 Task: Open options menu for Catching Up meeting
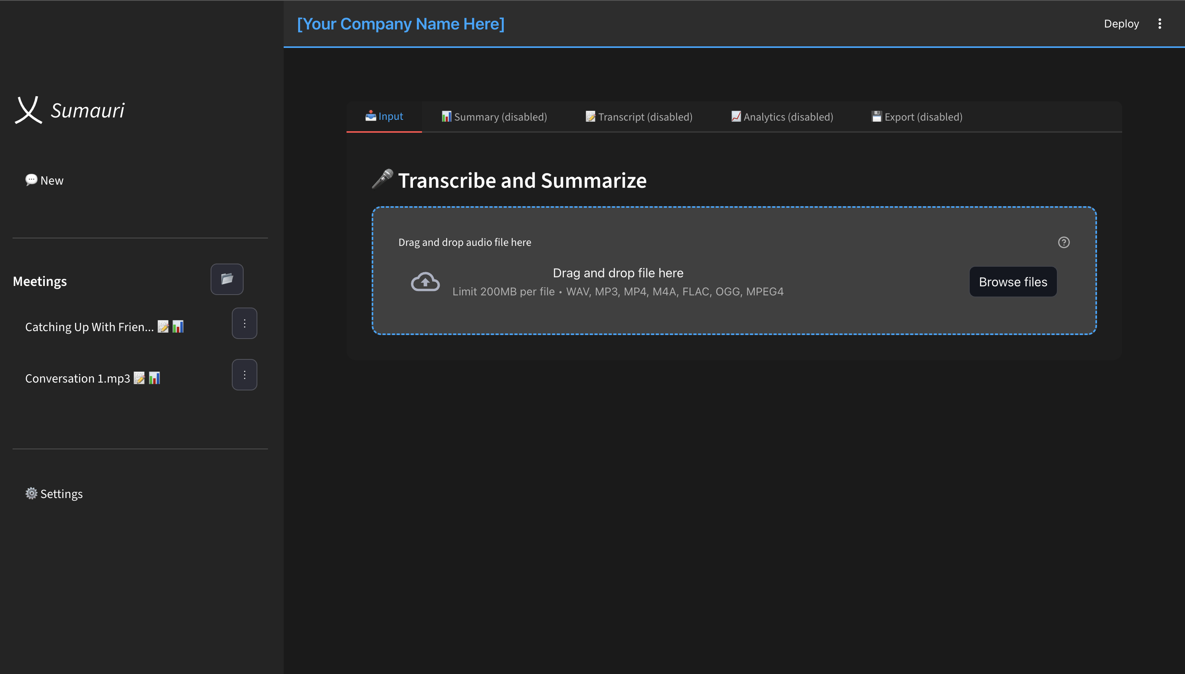pos(244,323)
